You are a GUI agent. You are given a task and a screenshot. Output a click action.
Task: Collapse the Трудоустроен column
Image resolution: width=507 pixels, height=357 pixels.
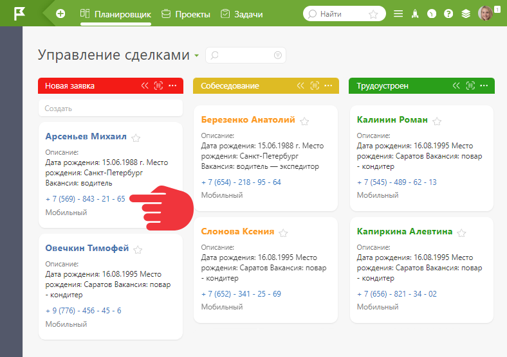pos(456,85)
